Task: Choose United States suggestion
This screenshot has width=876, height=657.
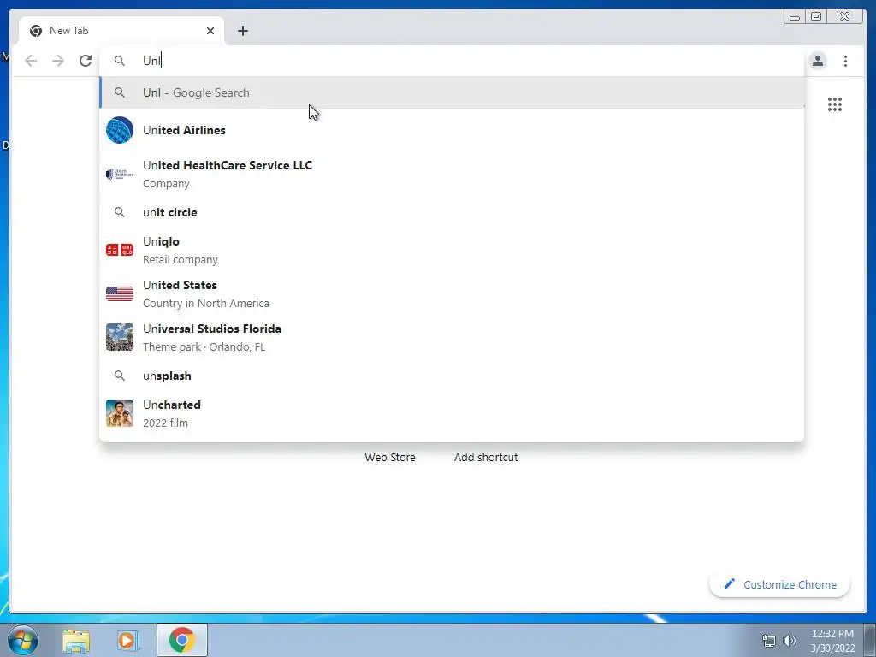Action: [x=452, y=293]
